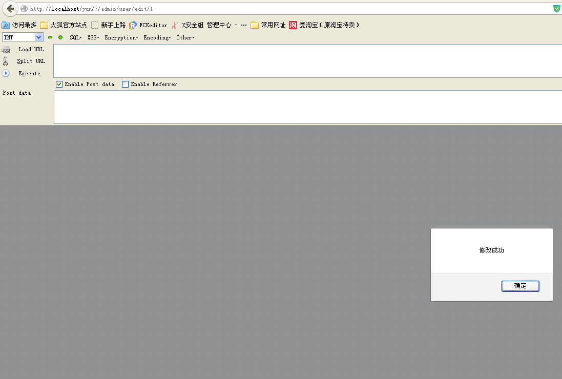Go back with the browser back arrow
The height and width of the screenshot is (379, 562).
(x=10, y=9)
